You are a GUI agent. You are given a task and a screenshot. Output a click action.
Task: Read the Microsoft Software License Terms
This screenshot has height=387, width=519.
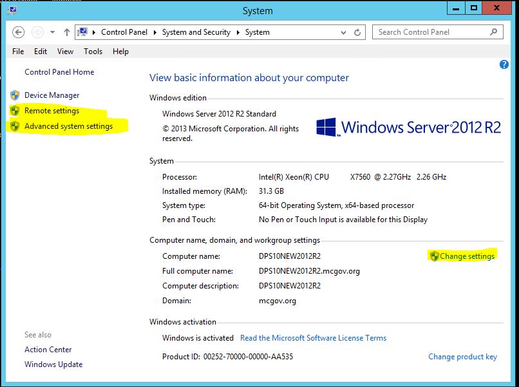313,338
